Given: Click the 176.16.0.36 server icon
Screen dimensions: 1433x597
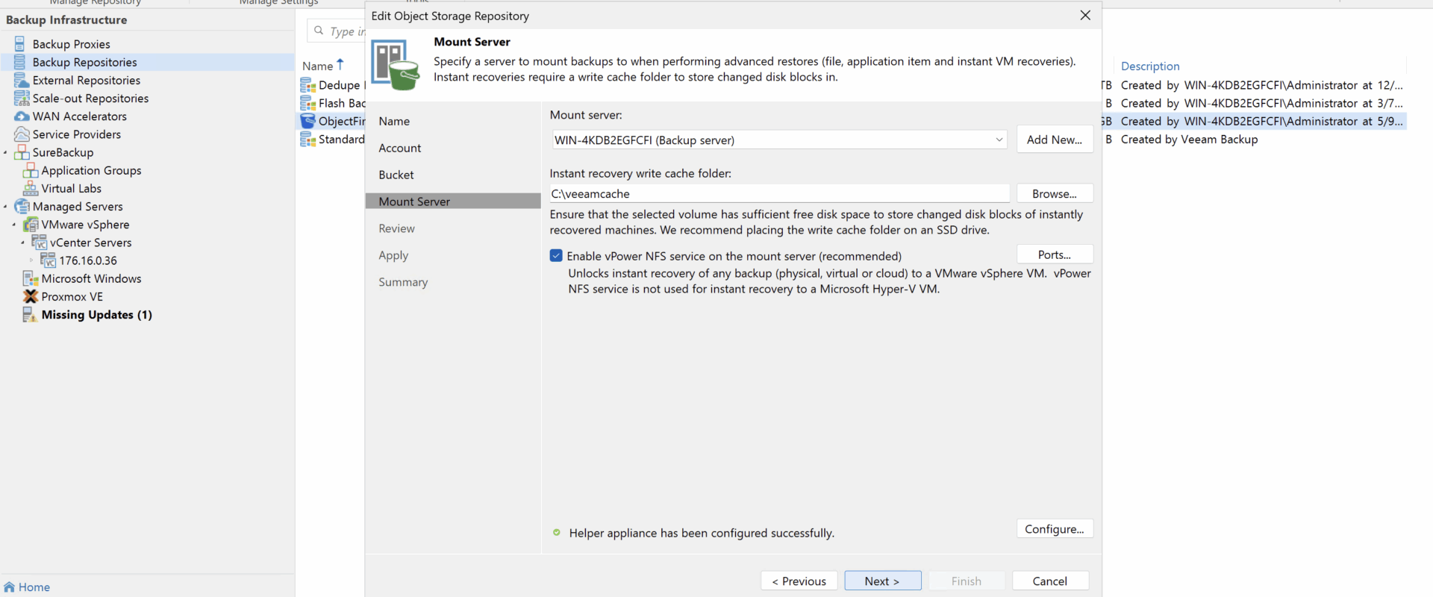Looking at the screenshot, I should [48, 260].
